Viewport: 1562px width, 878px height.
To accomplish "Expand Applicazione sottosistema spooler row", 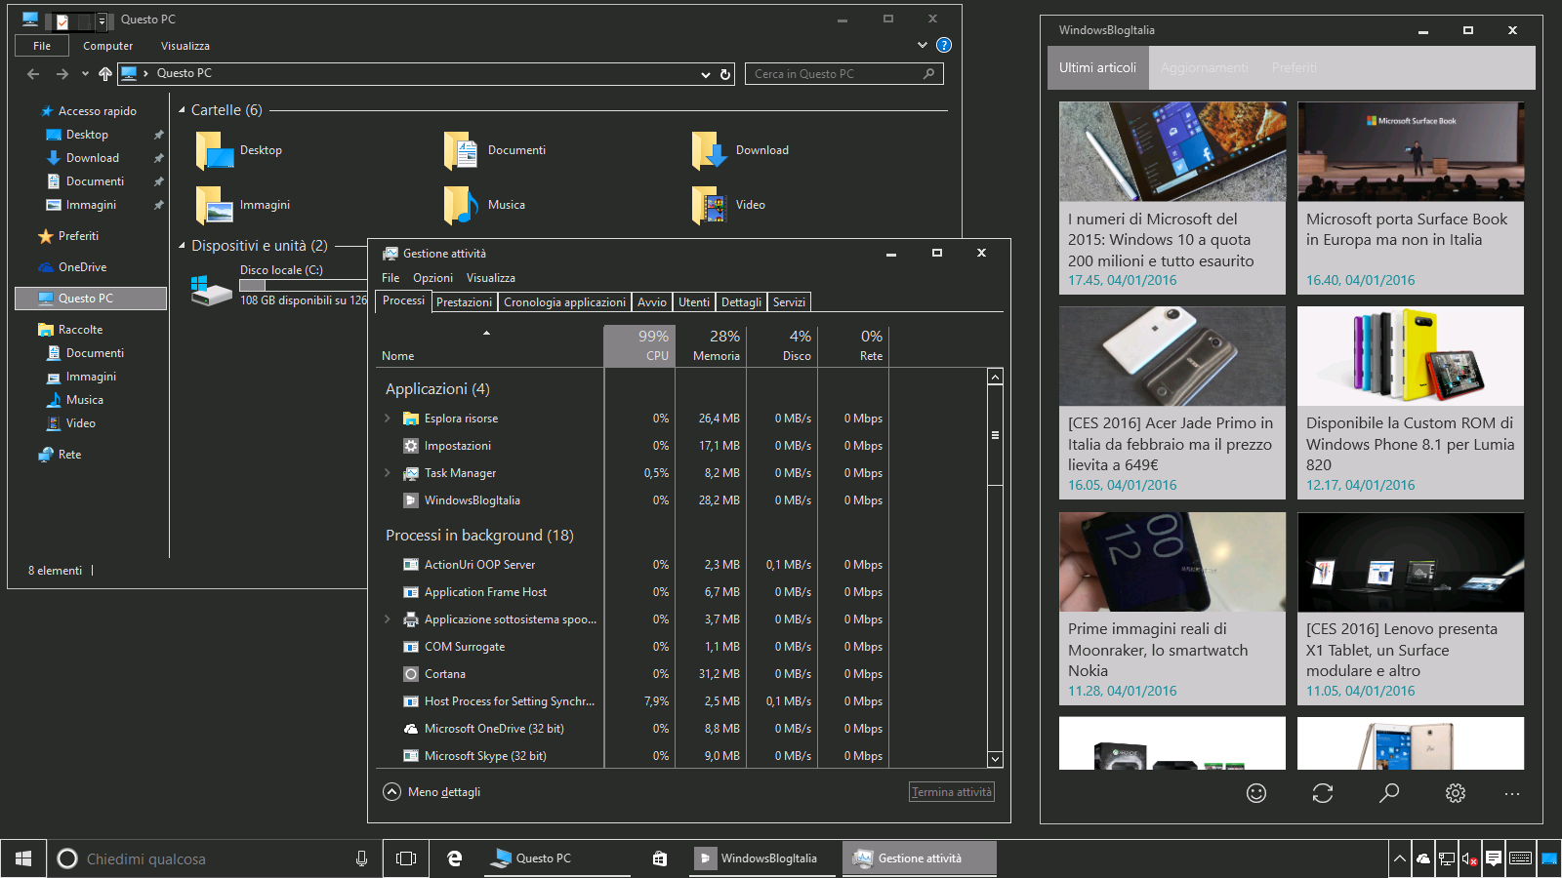I will pos(388,619).
